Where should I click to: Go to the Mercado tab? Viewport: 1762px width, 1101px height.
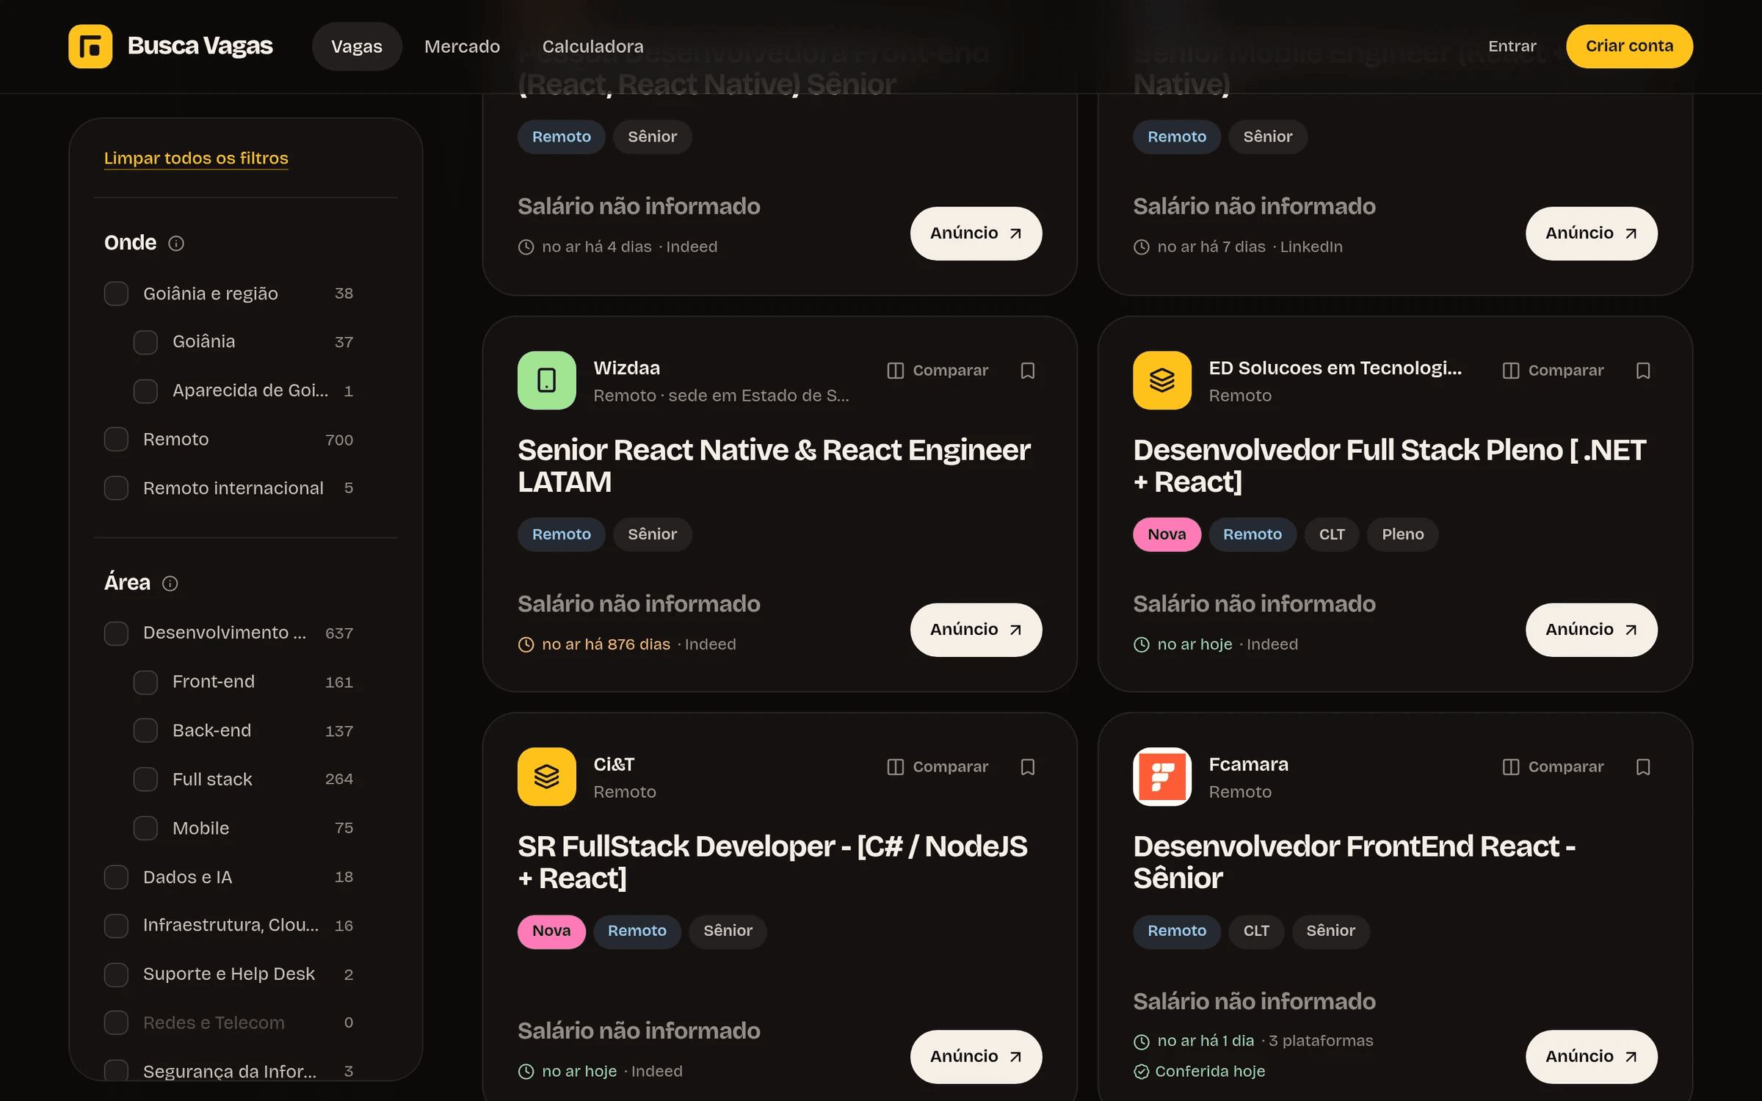pyautogui.click(x=462, y=46)
